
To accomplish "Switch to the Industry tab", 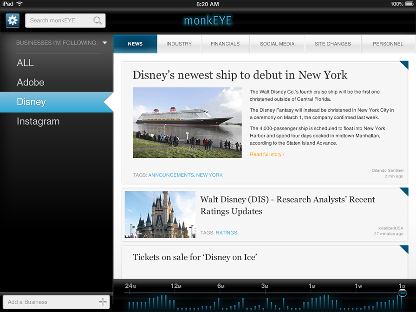I will point(179,44).
